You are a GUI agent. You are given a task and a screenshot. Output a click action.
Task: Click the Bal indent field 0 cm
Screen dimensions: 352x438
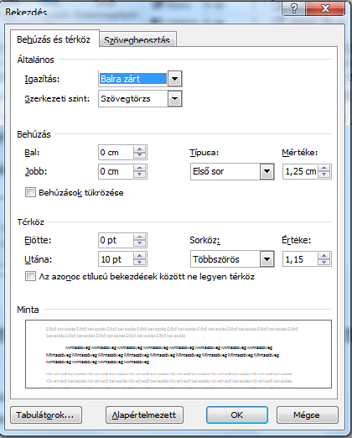point(116,153)
